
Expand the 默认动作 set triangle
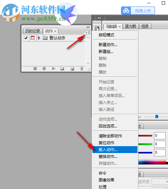pos(39,38)
